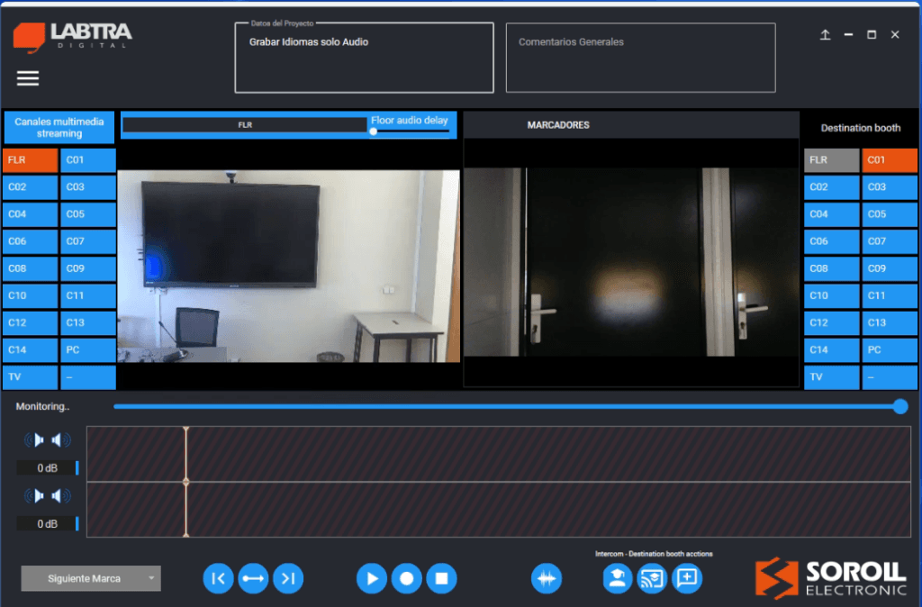Click the intercom screen cast icon
This screenshot has height=607, width=922.
point(651,578)
